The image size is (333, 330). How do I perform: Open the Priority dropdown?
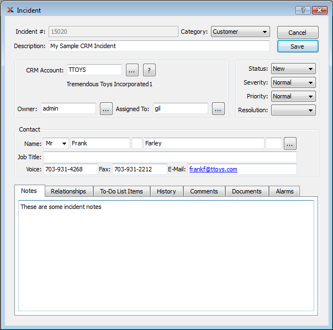point(293,97)
